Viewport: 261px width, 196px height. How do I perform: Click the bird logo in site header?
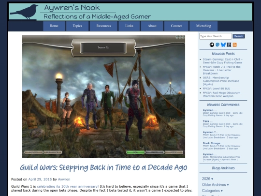[x=24, y=12]
